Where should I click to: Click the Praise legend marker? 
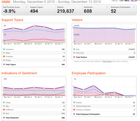[x=4, y=60]
